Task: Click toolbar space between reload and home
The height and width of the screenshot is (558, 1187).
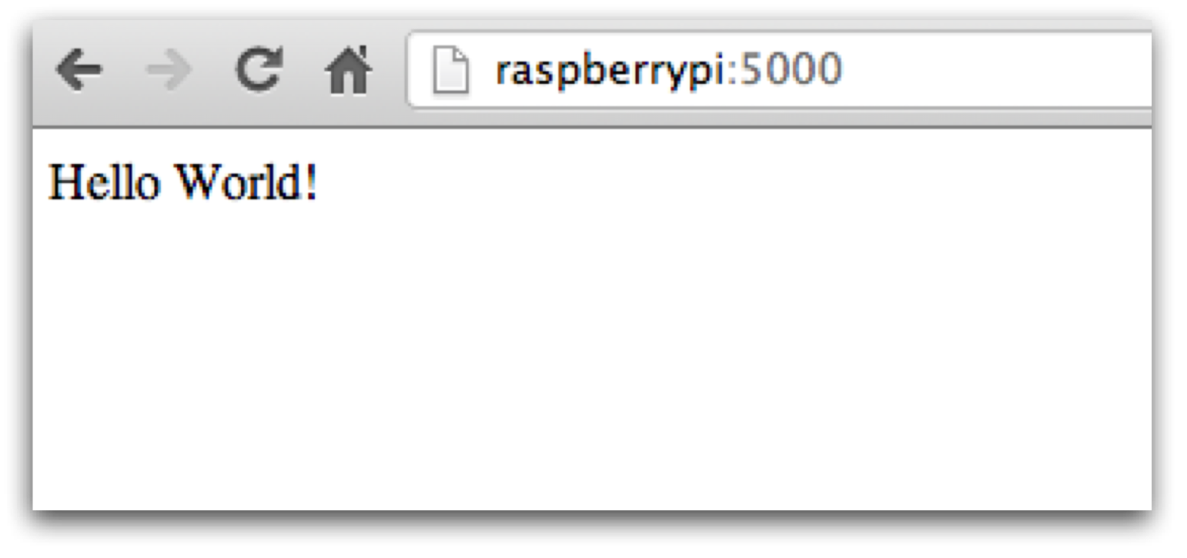Action: coord(303,72)
